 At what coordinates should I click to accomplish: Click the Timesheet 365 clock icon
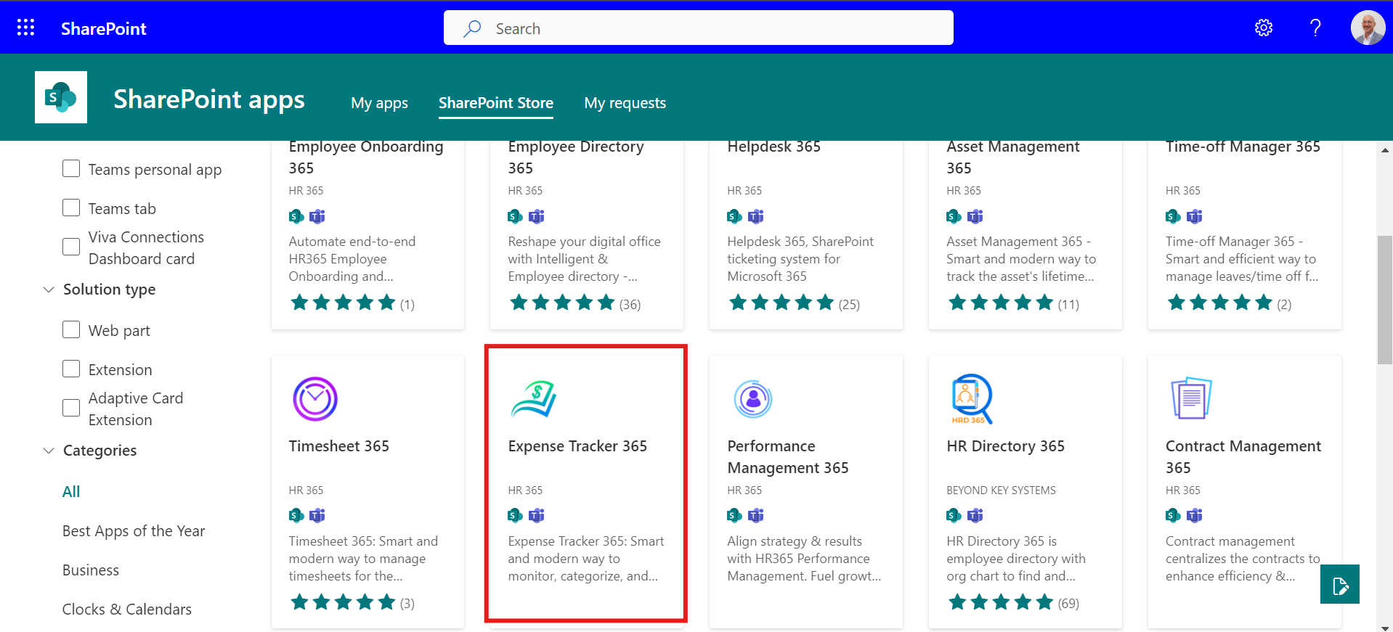pos(315,399)
